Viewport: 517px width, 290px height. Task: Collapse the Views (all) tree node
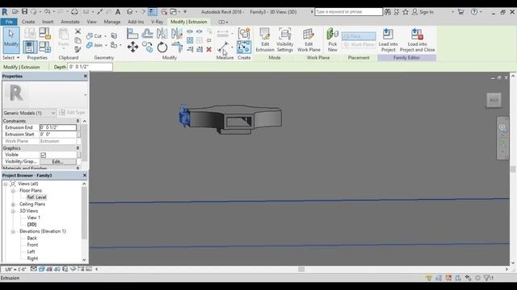pyautogui.click(x=6, y=184)
